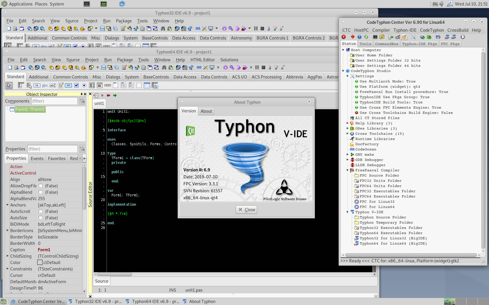Click the wrench options icon in Typhon64 toolbar

tap(205, 67)
